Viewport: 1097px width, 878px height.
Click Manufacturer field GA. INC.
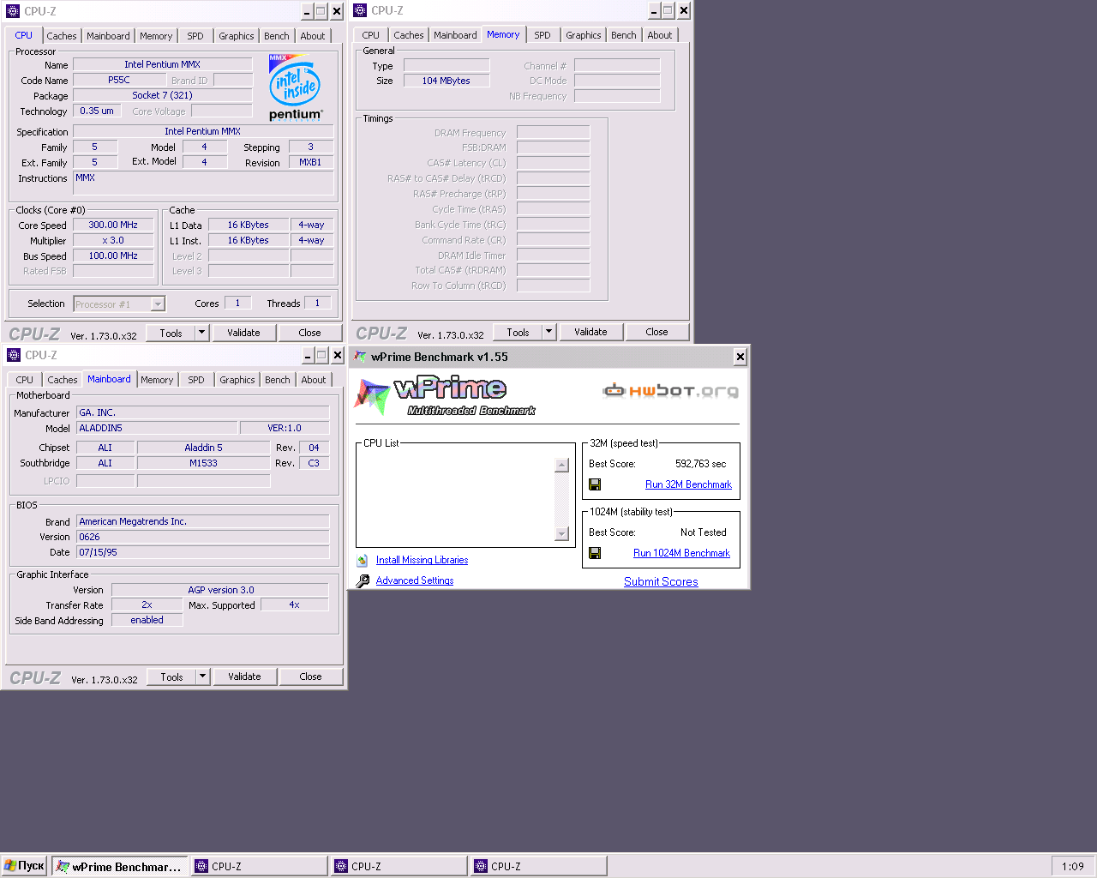tap(202, 412)
